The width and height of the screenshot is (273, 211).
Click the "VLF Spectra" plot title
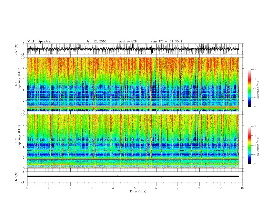pyautogui.click(x=39, y=41)
